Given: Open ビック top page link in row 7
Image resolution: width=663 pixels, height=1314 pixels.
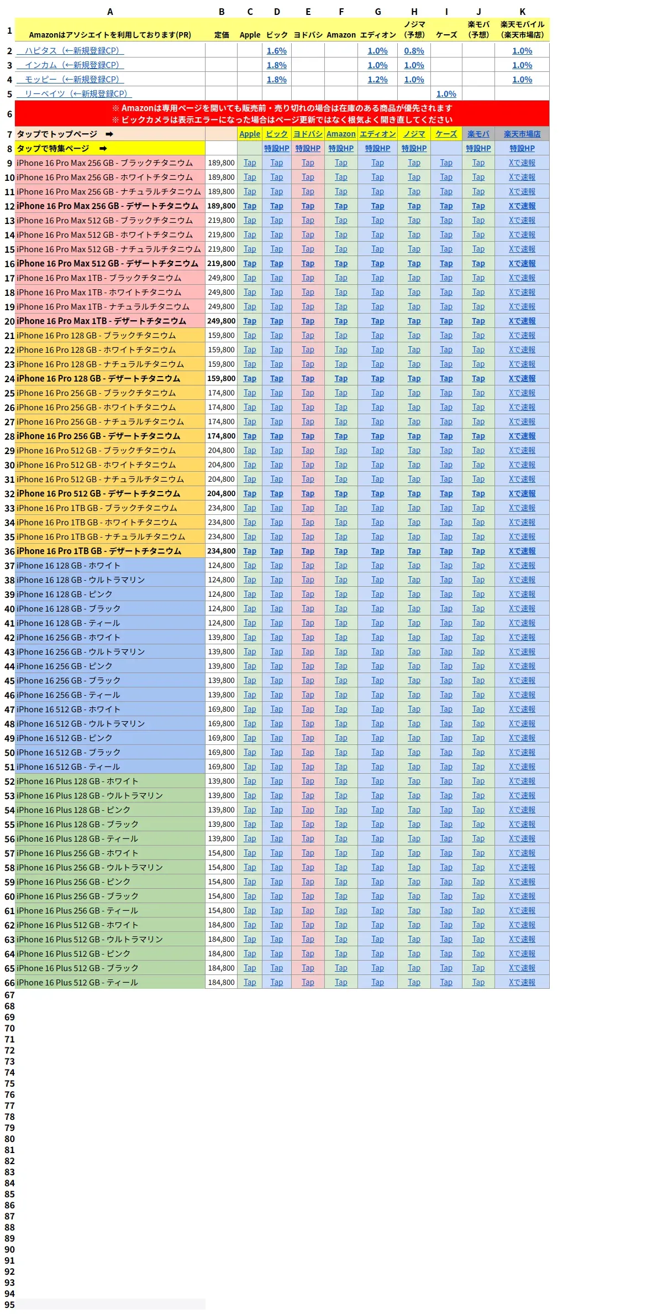Looking at the screenshot, I should (x=277, y=134).
